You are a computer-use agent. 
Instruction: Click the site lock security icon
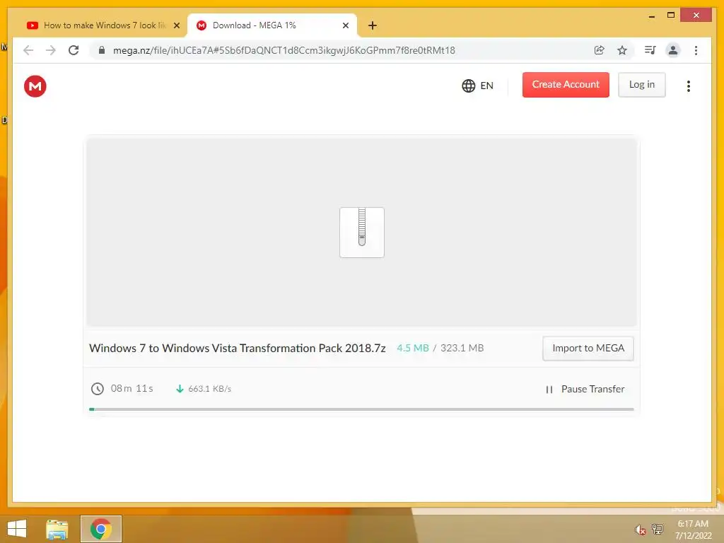[102, 50]
